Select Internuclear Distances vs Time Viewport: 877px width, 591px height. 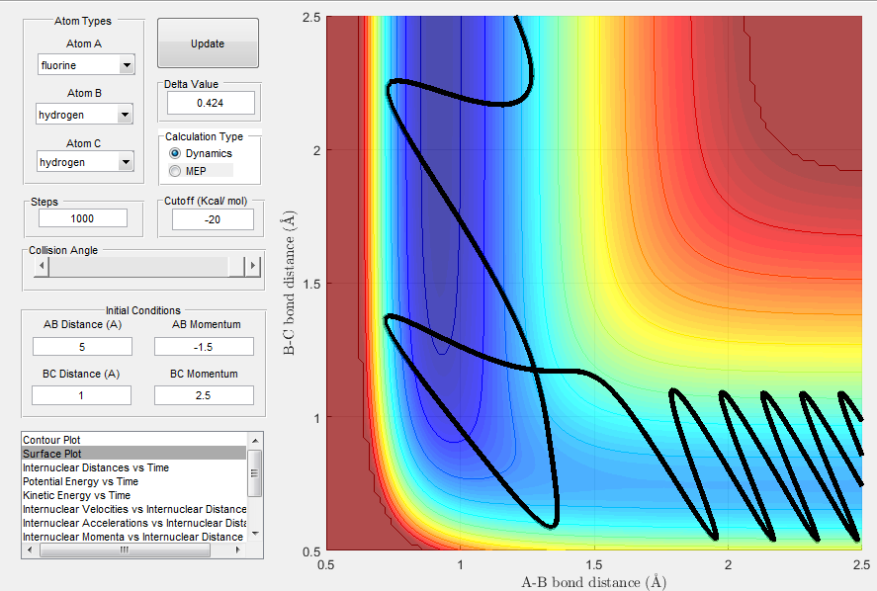134,467
